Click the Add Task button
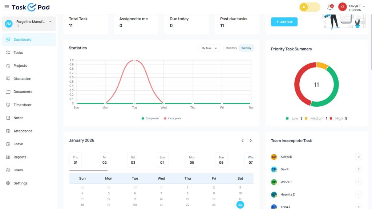Screen dimensions: 372x209 [x=284, y=22]
